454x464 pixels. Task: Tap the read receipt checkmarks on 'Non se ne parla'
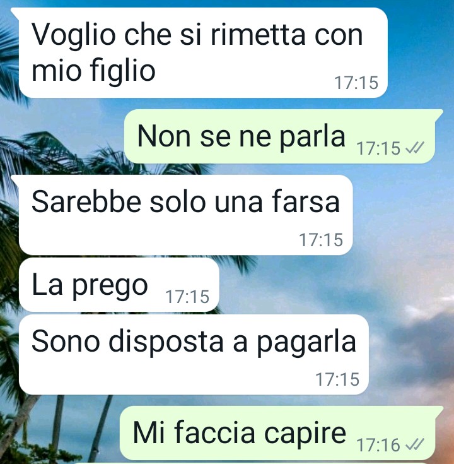click(x=415, y=148)
